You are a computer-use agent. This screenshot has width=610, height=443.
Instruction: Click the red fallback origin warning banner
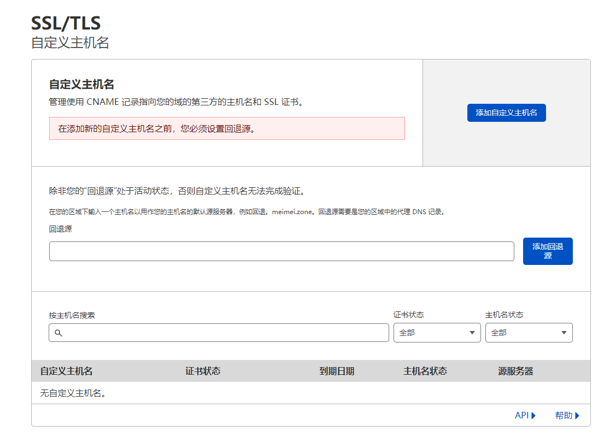pos(227,128)
